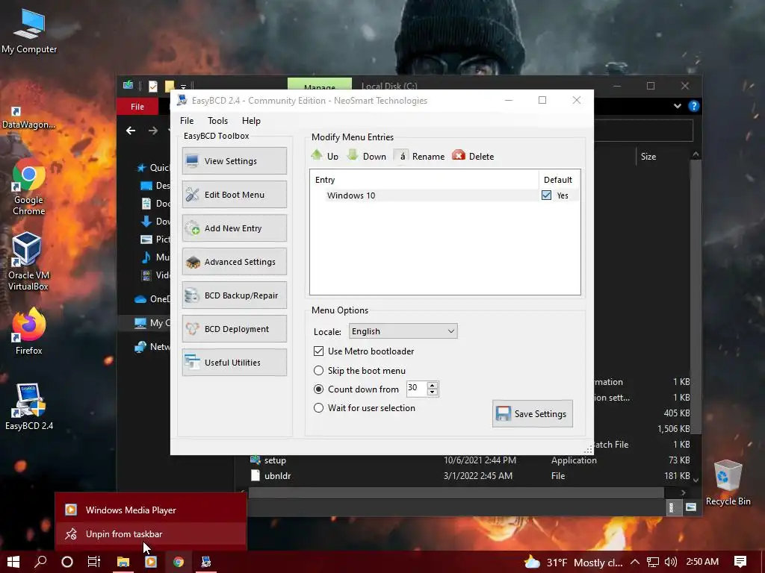Click Explorer vertical scrollbar down arrow
The image size is (765, 573).
[x=696, y=480]
